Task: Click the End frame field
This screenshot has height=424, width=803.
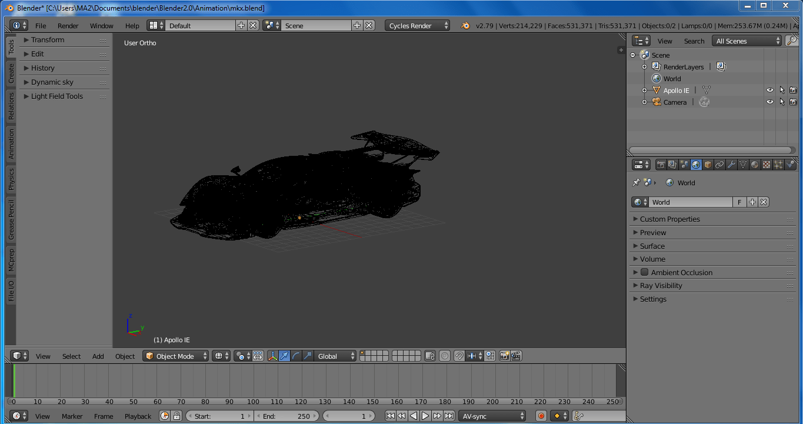Action: (286, 416)
